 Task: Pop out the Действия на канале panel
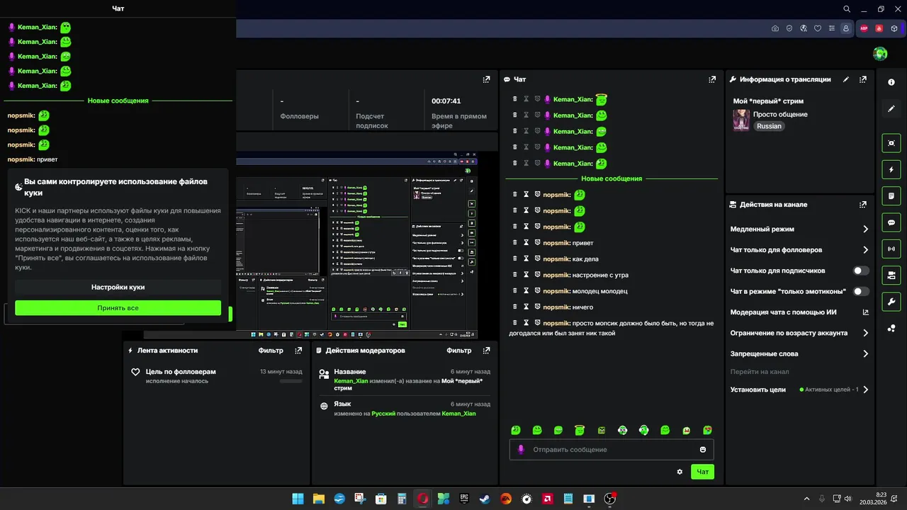point(863,205)
